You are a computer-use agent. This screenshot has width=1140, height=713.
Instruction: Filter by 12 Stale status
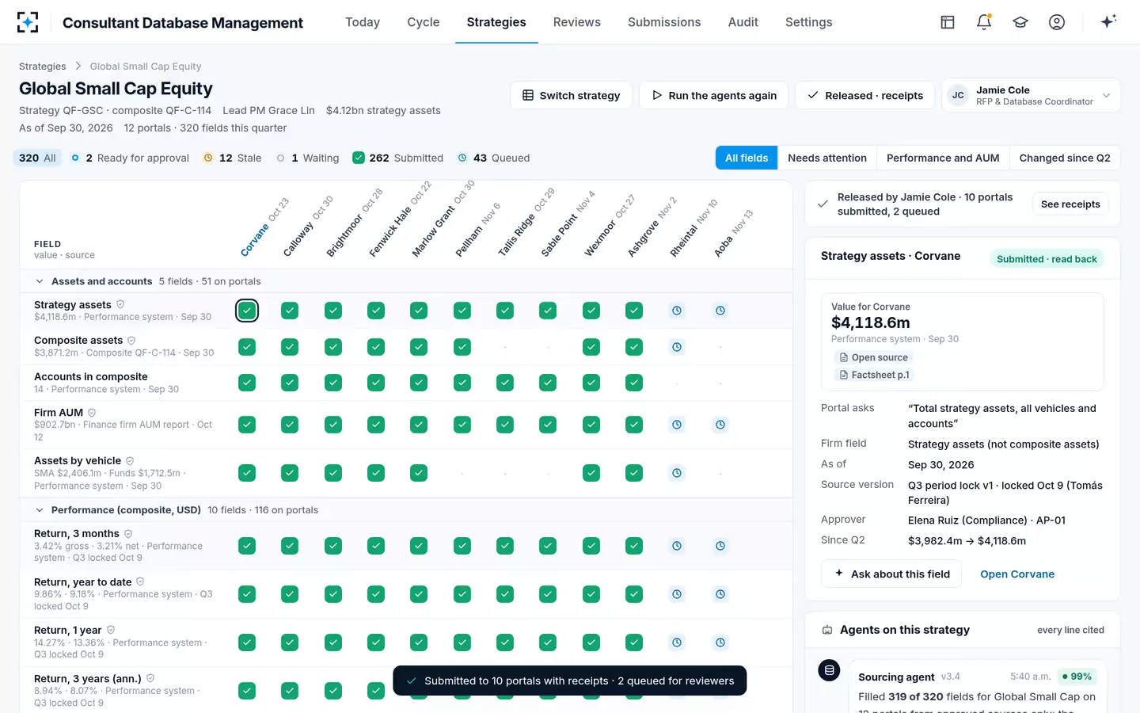232,158
